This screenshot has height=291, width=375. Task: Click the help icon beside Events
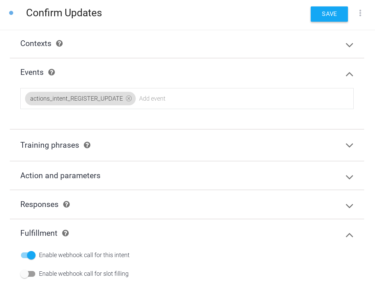(x=51, y=72)
